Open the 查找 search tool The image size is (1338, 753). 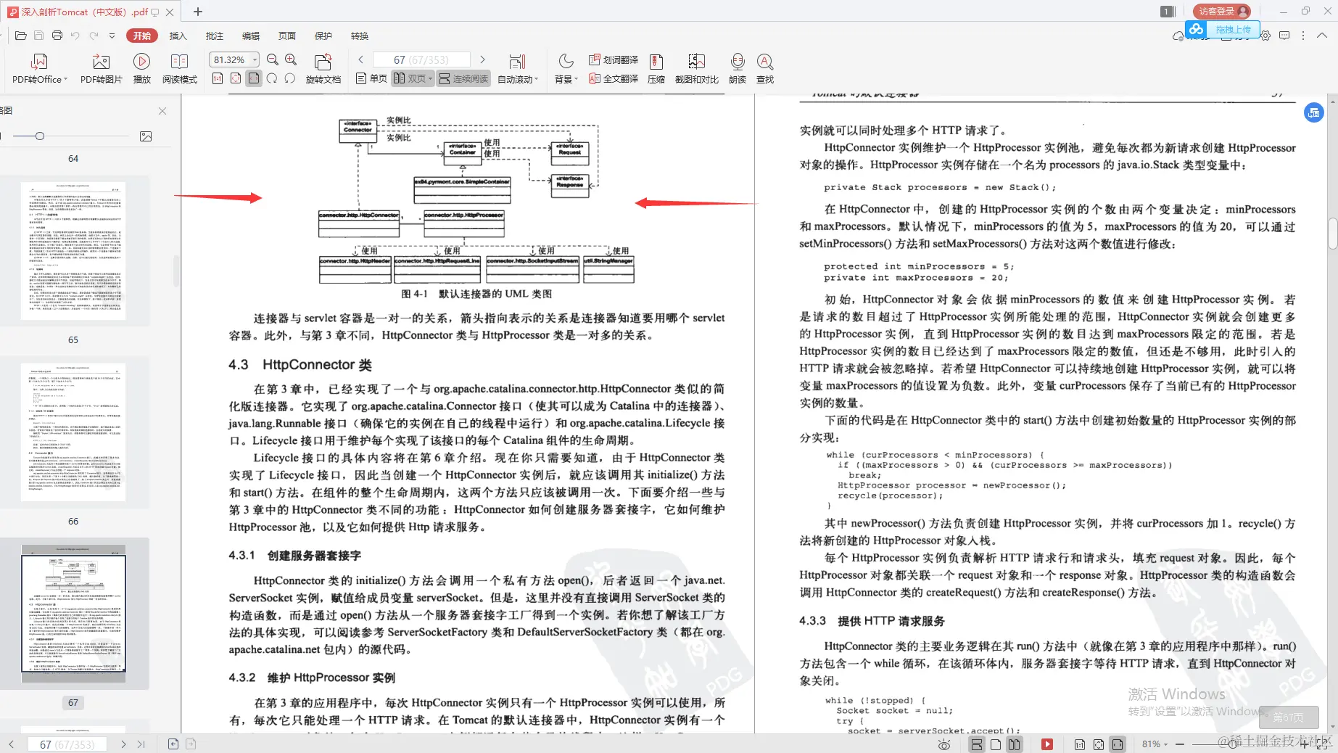(x=764, y=67)
